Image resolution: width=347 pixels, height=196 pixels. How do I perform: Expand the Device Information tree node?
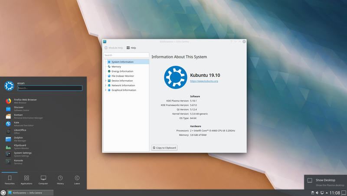(x=105, y=81)
